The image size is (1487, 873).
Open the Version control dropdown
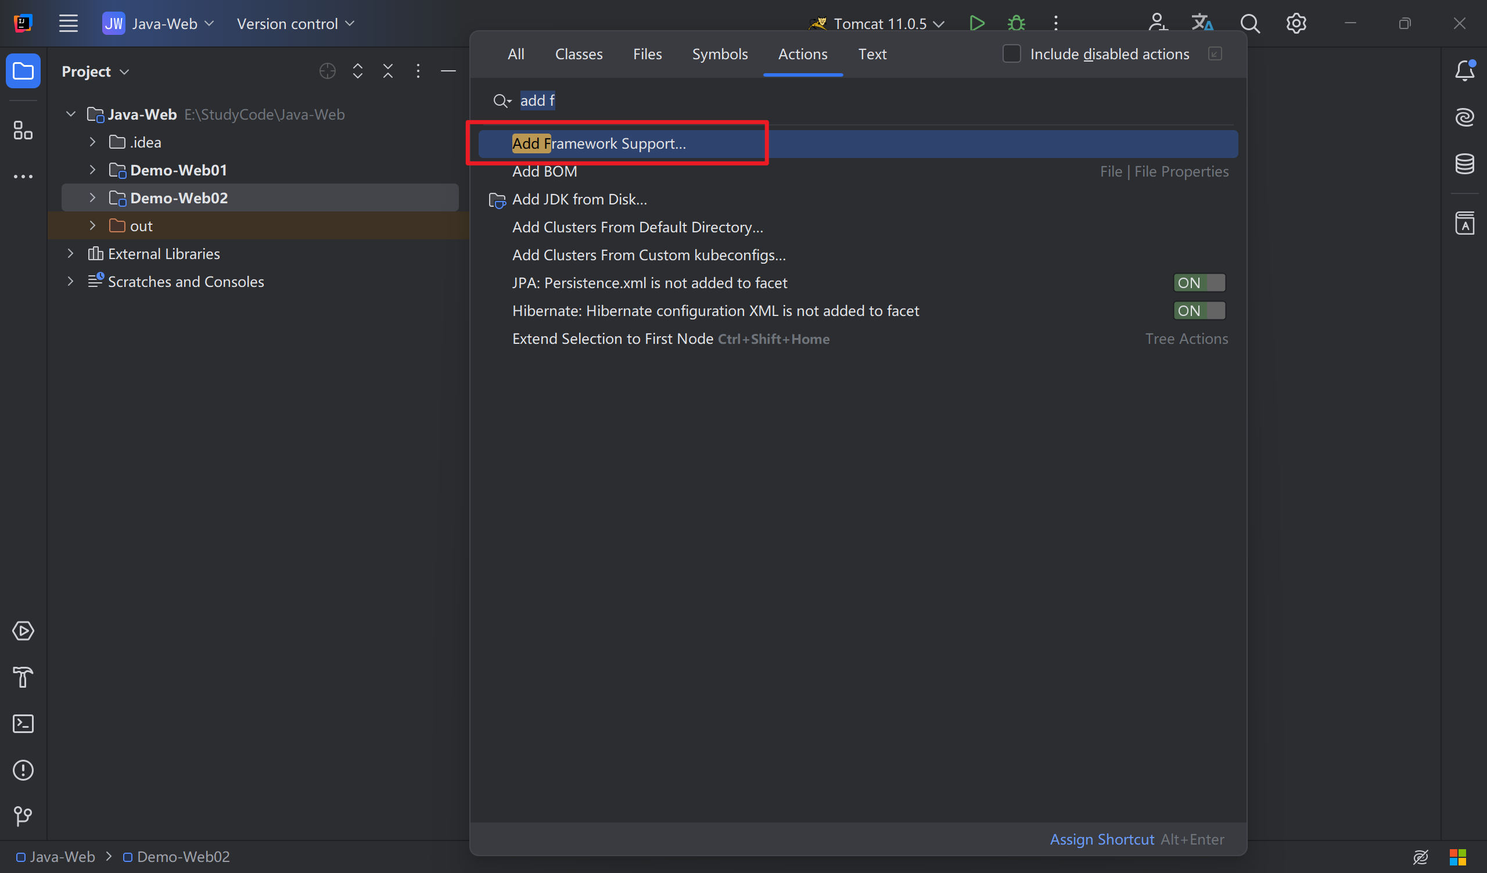(295, 24)
